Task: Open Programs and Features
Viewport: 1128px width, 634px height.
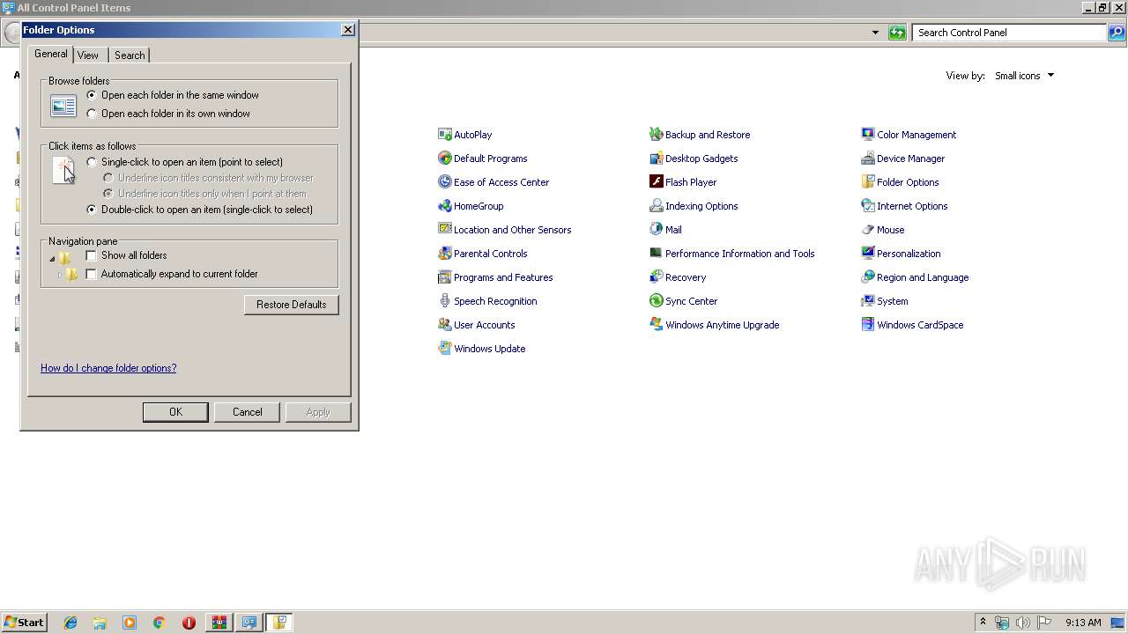Action: [x=495, y=277]
